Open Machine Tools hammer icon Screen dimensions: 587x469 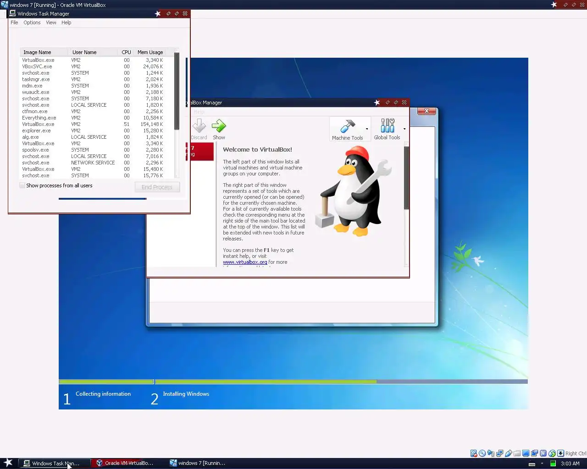348,125
